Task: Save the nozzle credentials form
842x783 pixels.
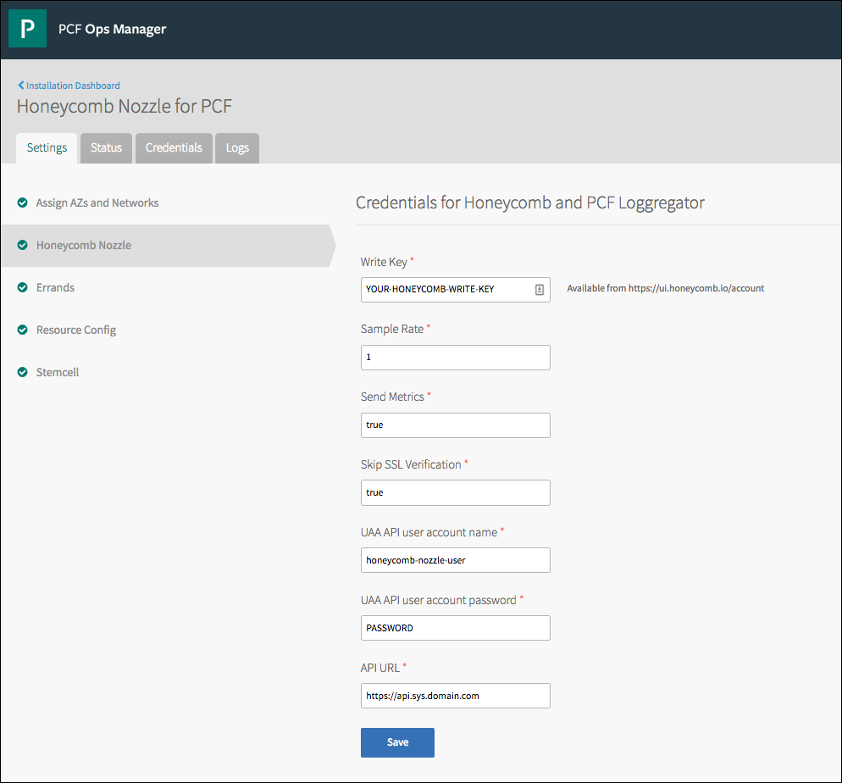Action: [397, 742]
